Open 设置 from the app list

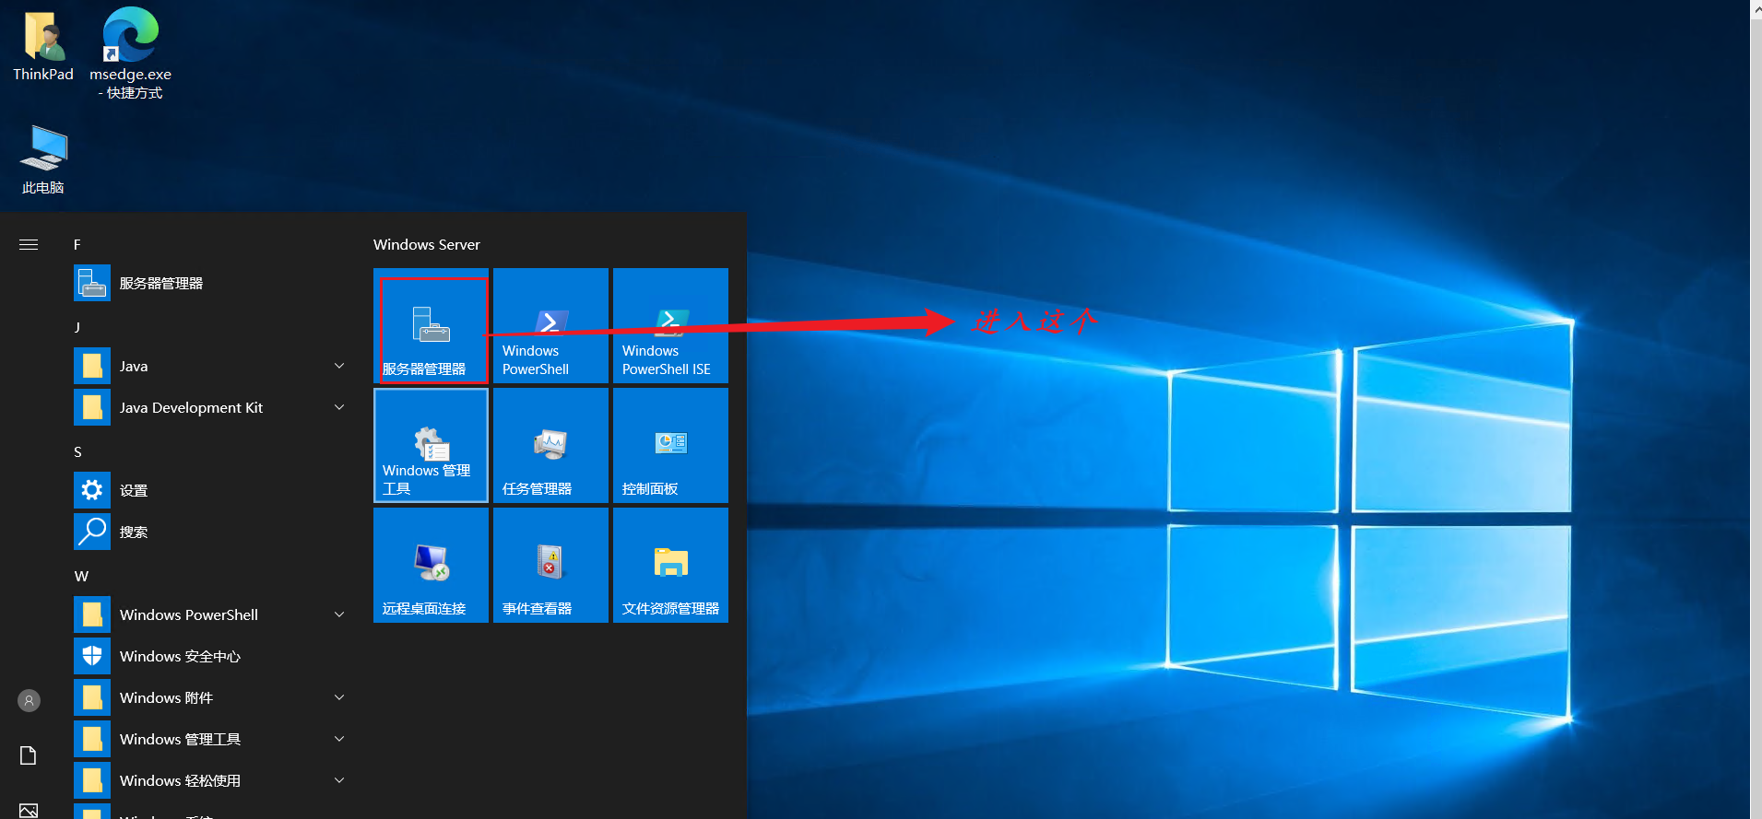[x=212, y=490]
